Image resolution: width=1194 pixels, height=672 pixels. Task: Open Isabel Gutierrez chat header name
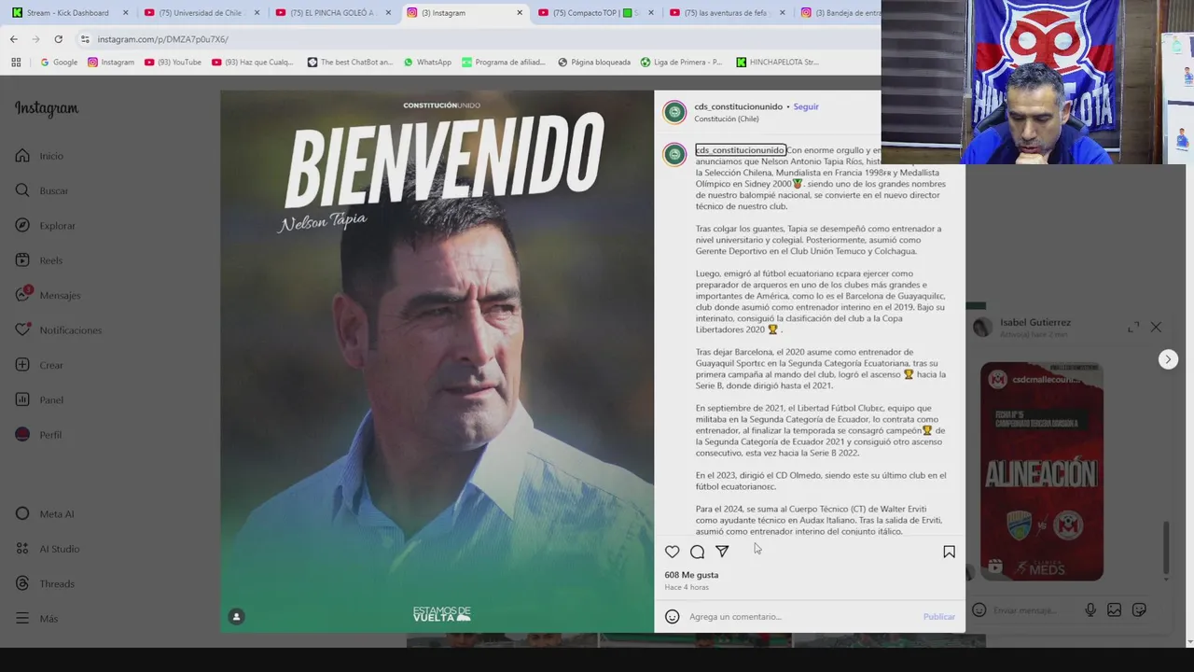[1035, 323]
